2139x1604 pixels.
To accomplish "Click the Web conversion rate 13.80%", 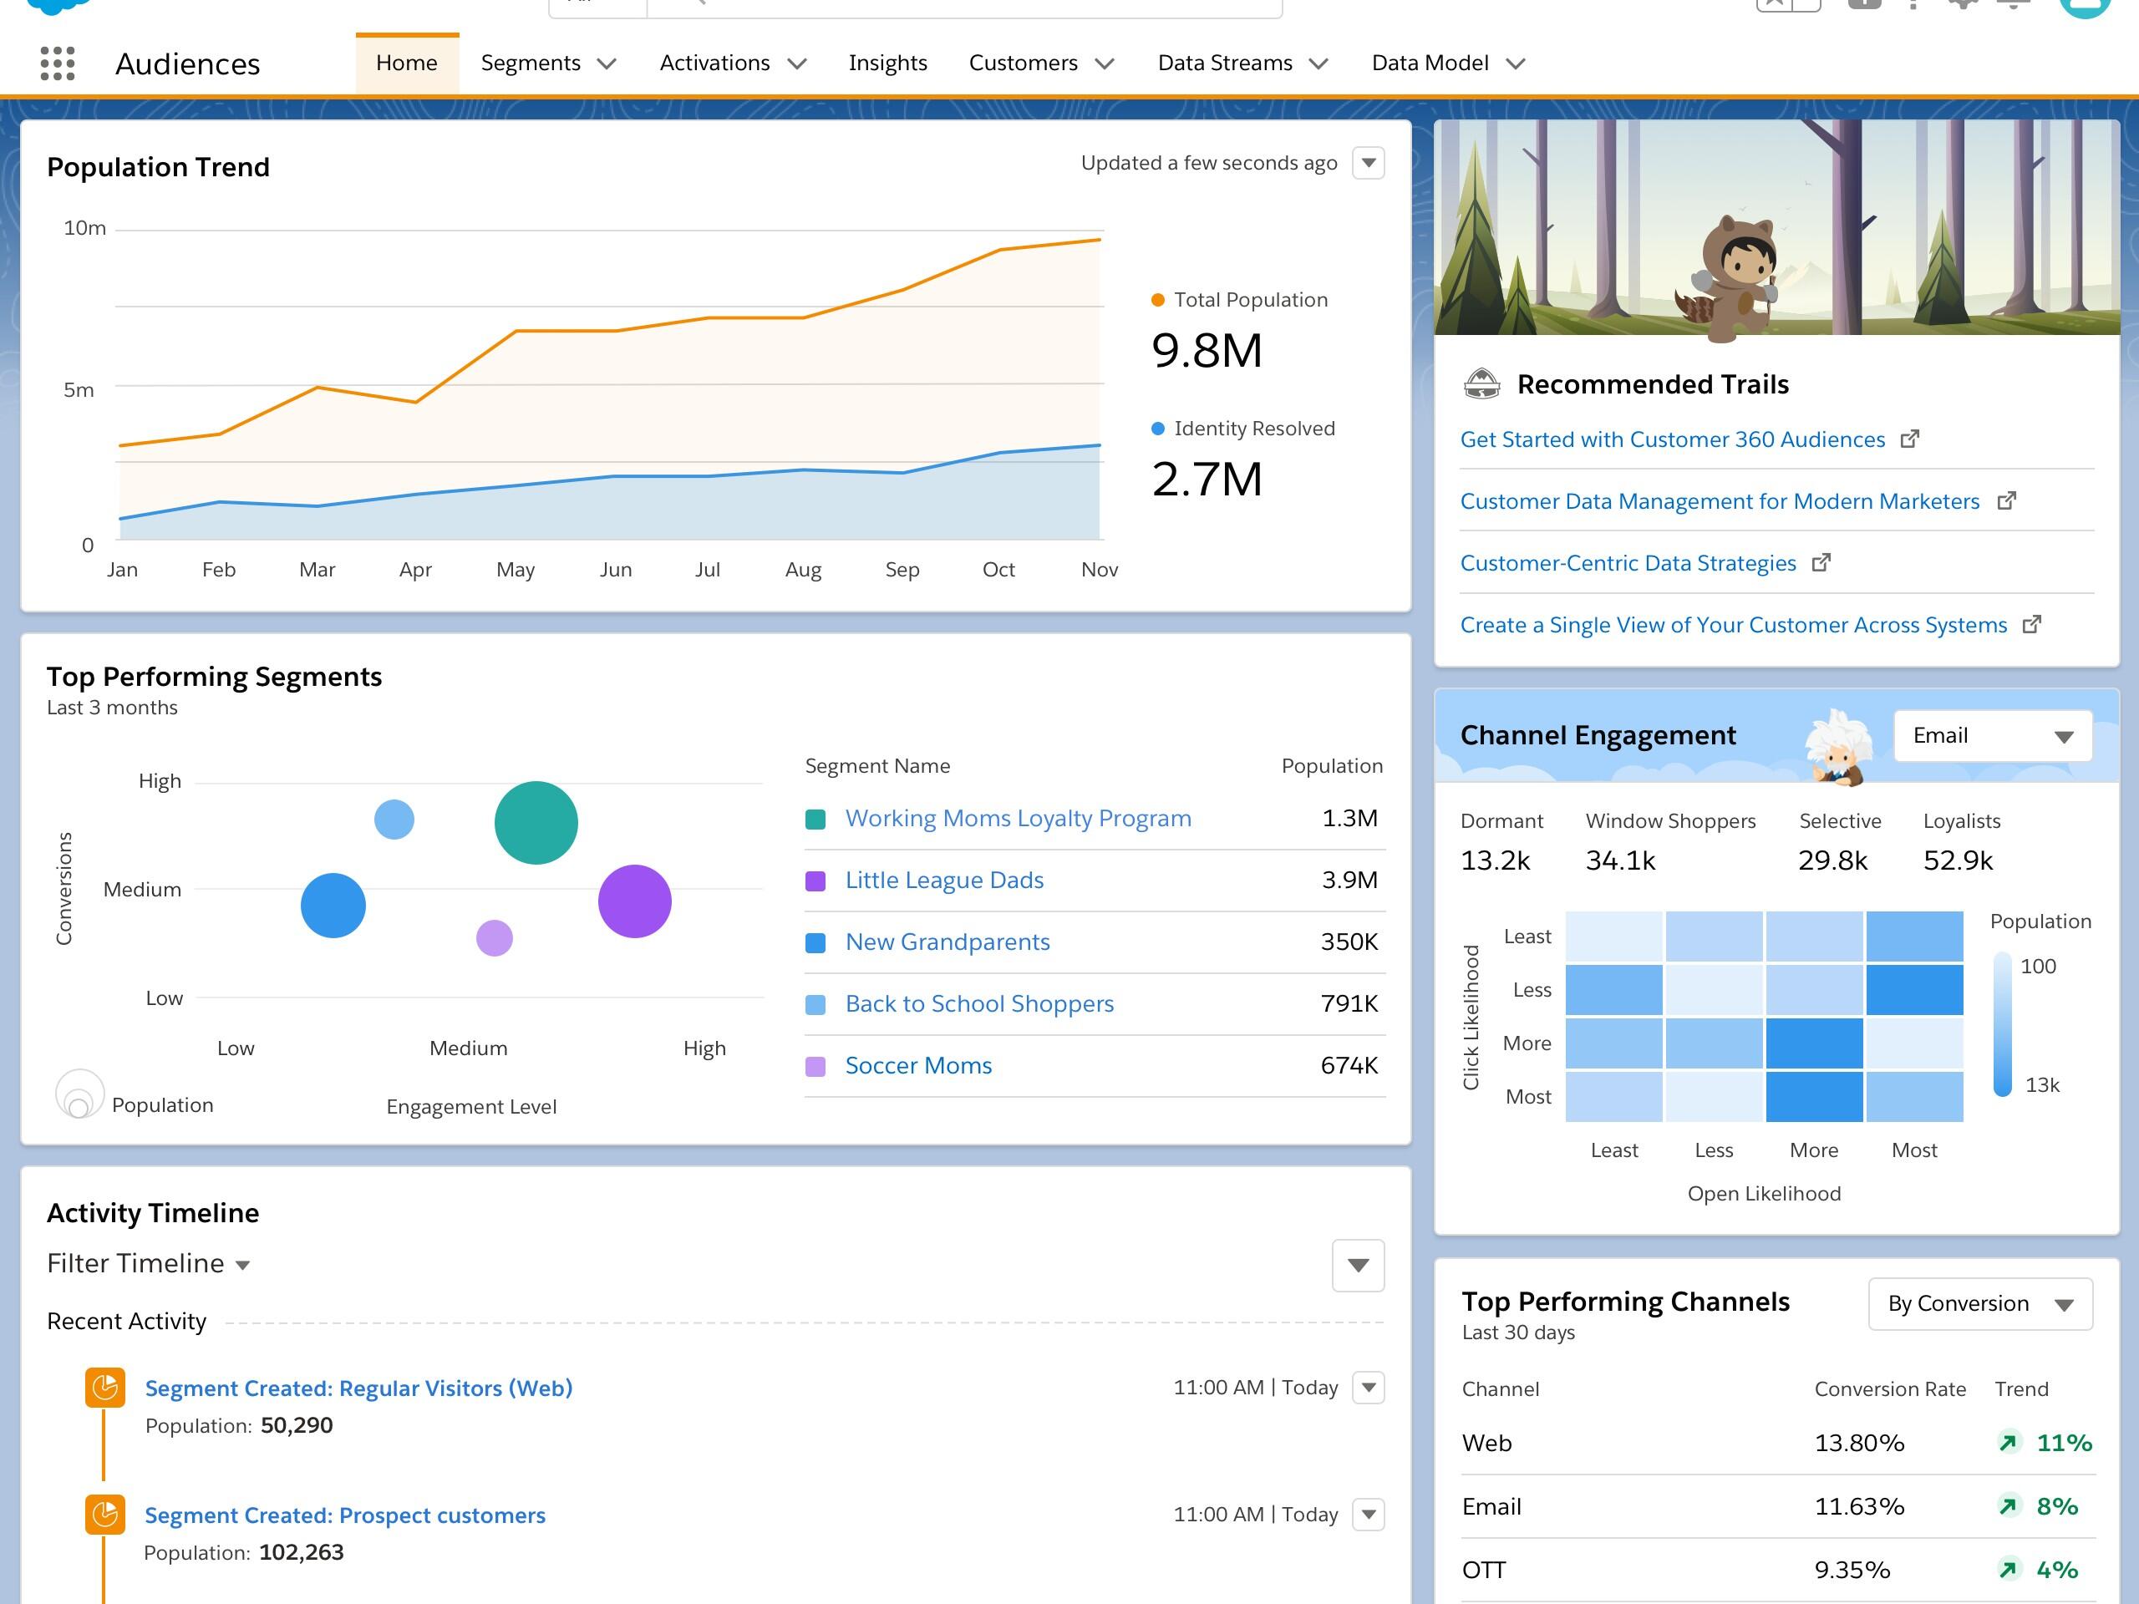I will click(x=1858, y=1443).
